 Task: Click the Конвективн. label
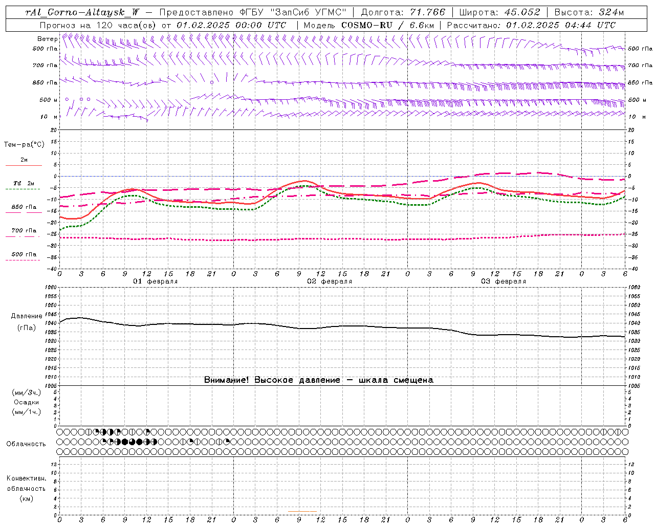tap(26, 478)
